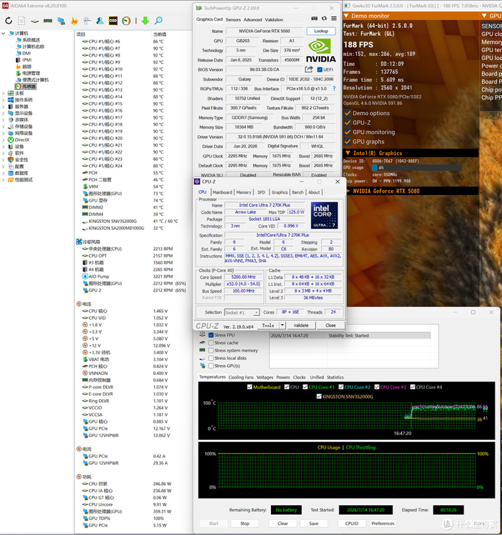The image size is (502, 535).
Task: Click the monitor diagnostics toolbar icon in AIDA64
Action: (61, 21)
